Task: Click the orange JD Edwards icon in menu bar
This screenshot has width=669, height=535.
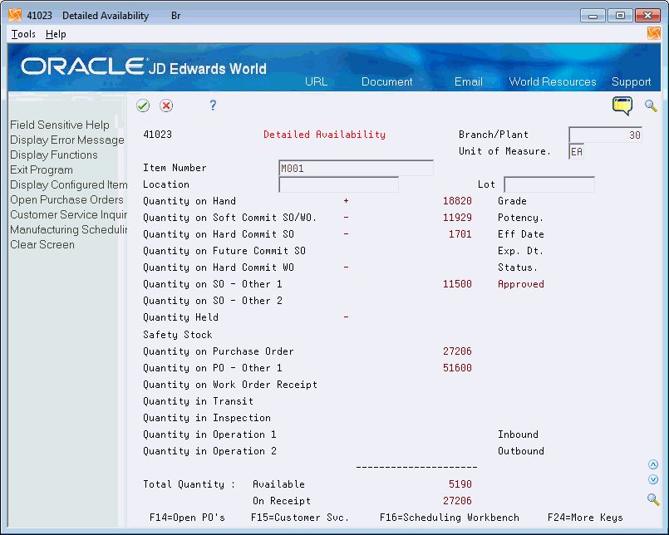Action: click(x=653, y=33)
